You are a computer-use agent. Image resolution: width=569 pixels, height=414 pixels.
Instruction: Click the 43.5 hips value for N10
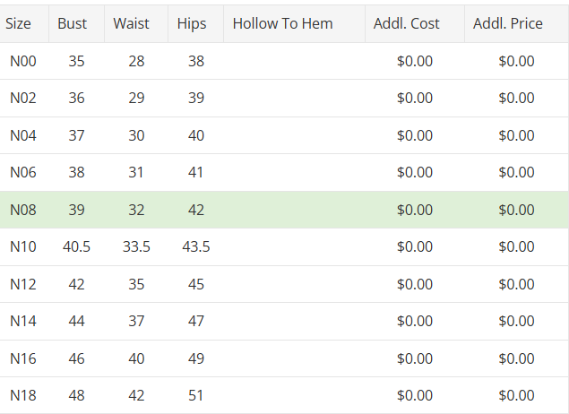(x=196, y=246)
